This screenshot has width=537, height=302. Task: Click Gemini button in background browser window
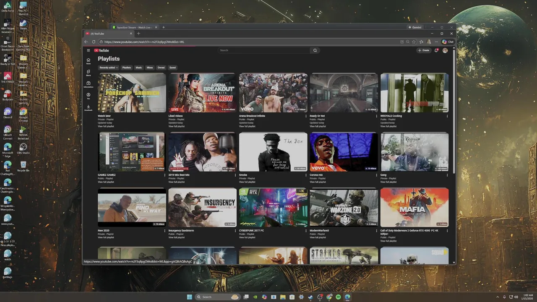415,27
